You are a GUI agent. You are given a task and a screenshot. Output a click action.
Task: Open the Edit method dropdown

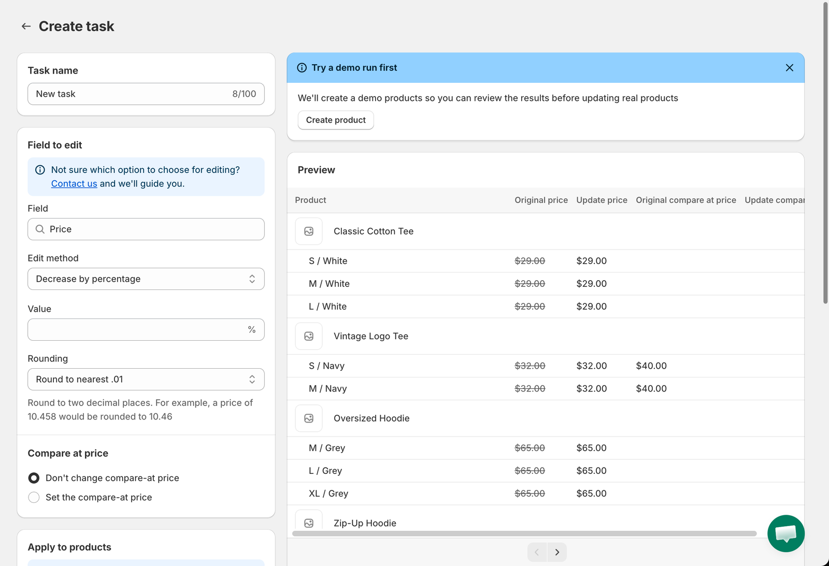[146, 279]
